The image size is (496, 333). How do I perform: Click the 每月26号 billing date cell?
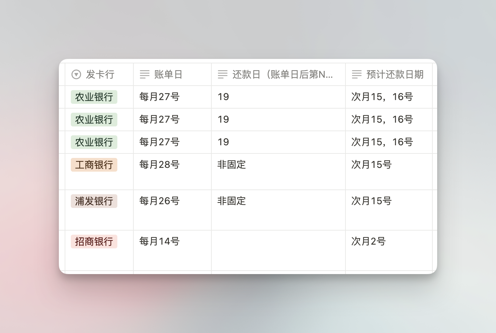172,210
